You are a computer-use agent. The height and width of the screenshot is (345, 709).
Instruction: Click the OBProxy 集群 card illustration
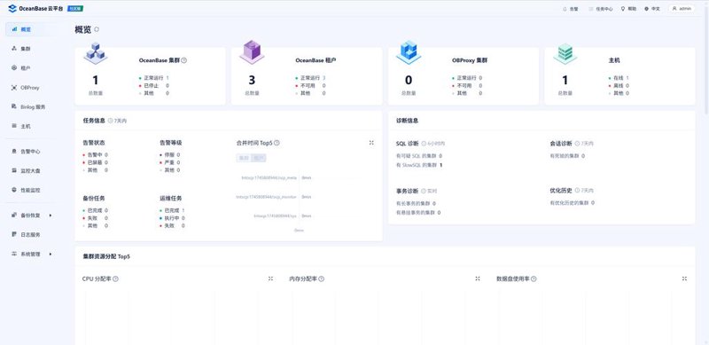(409, 52)
